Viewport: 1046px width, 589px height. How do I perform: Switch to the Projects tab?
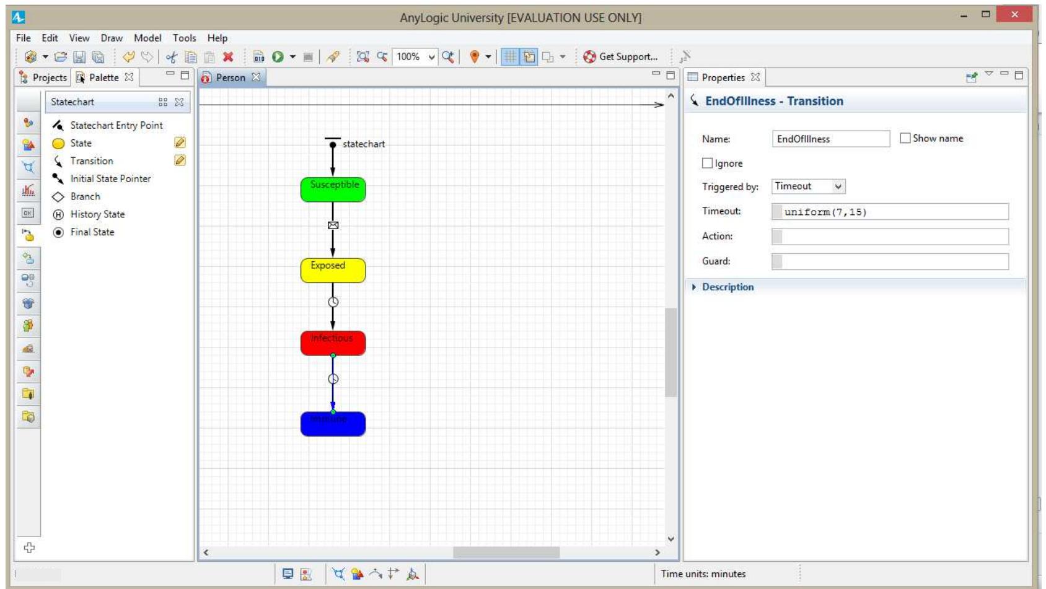[43, 77]
